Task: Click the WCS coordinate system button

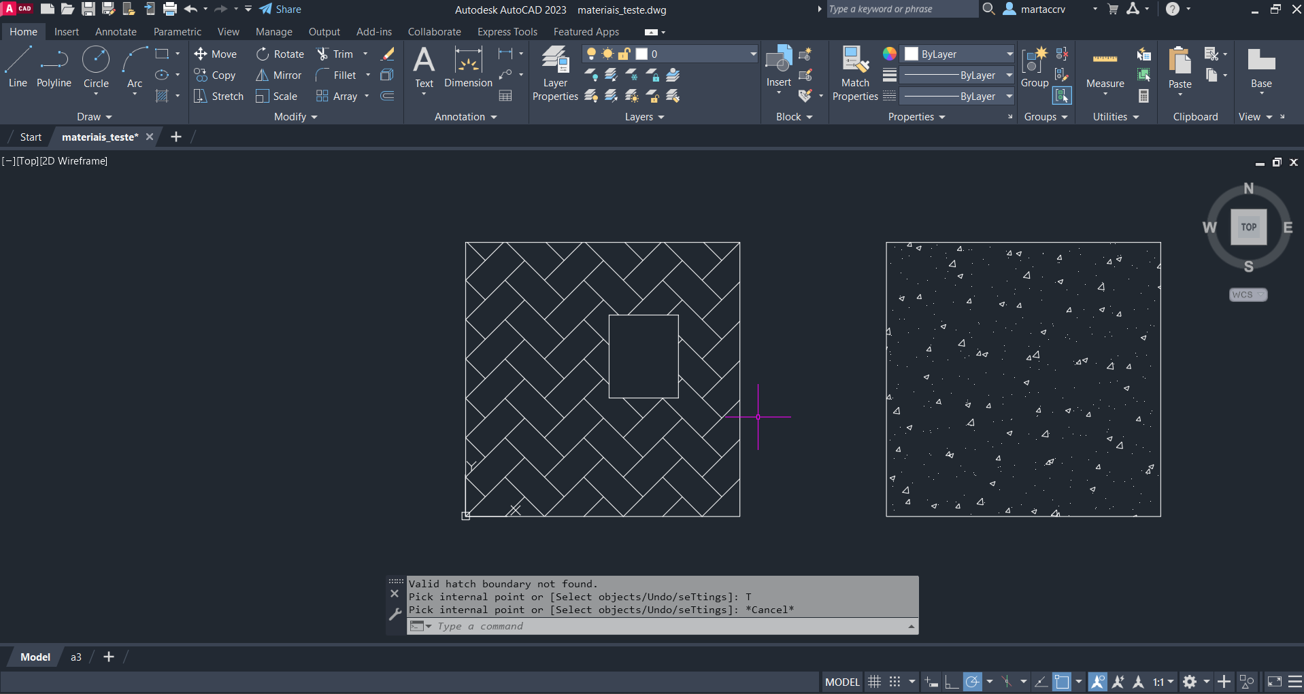Action: point(1248,294)
